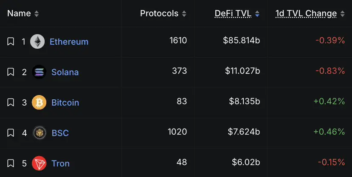Open the Solana chain link
352x177 pixels.
[65, 72]
